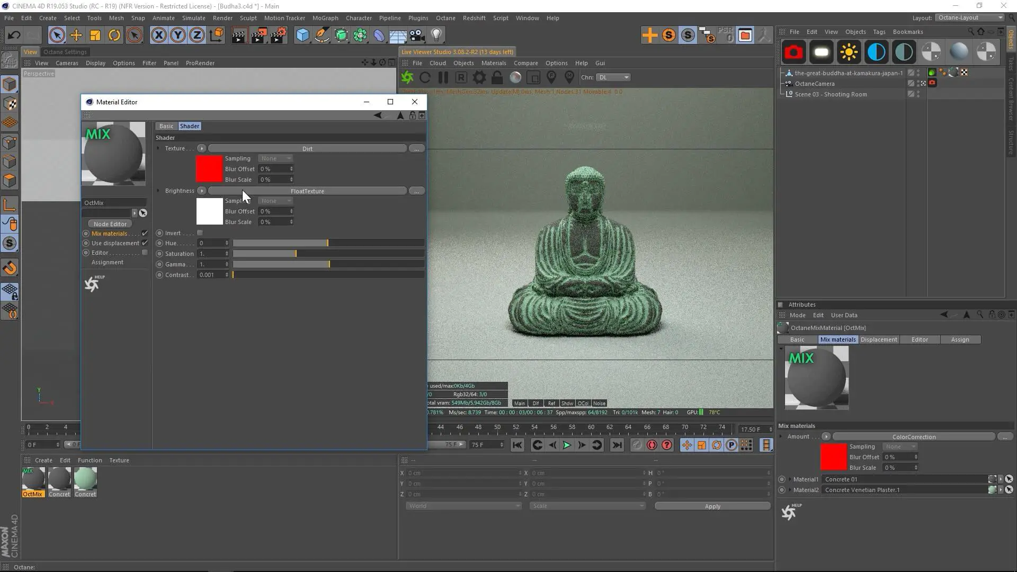The height and width of the screenshot is (572, 1017).
Task: Open the Octane menu in the menu bar
Action: click(445, 18)
